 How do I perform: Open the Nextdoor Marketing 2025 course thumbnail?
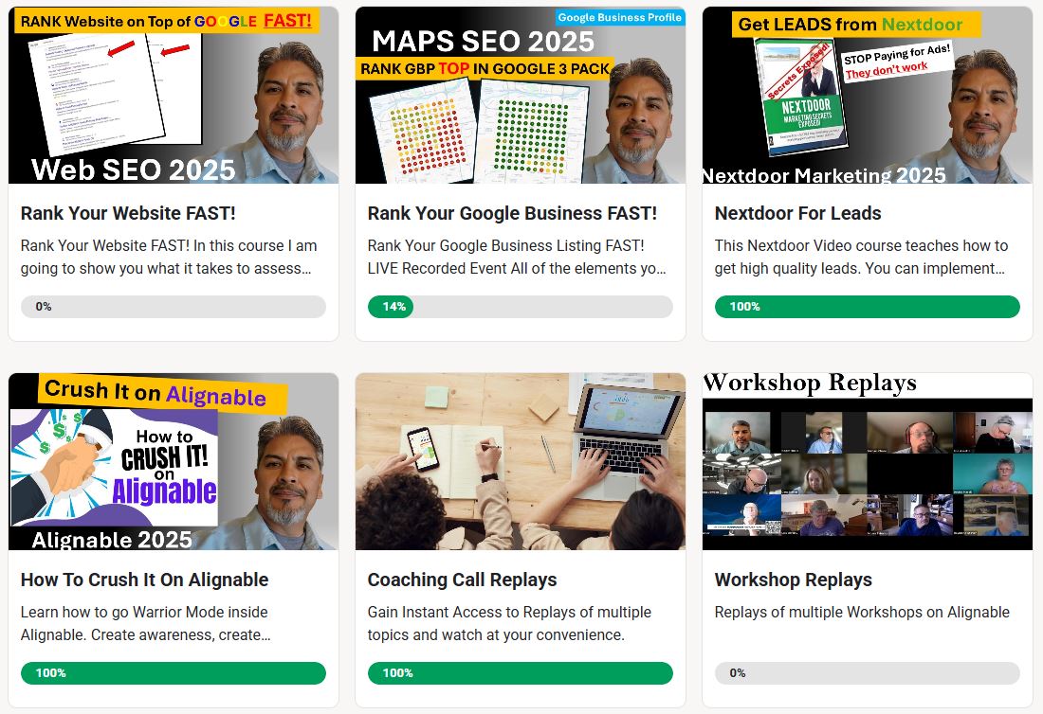pos(868,95)
